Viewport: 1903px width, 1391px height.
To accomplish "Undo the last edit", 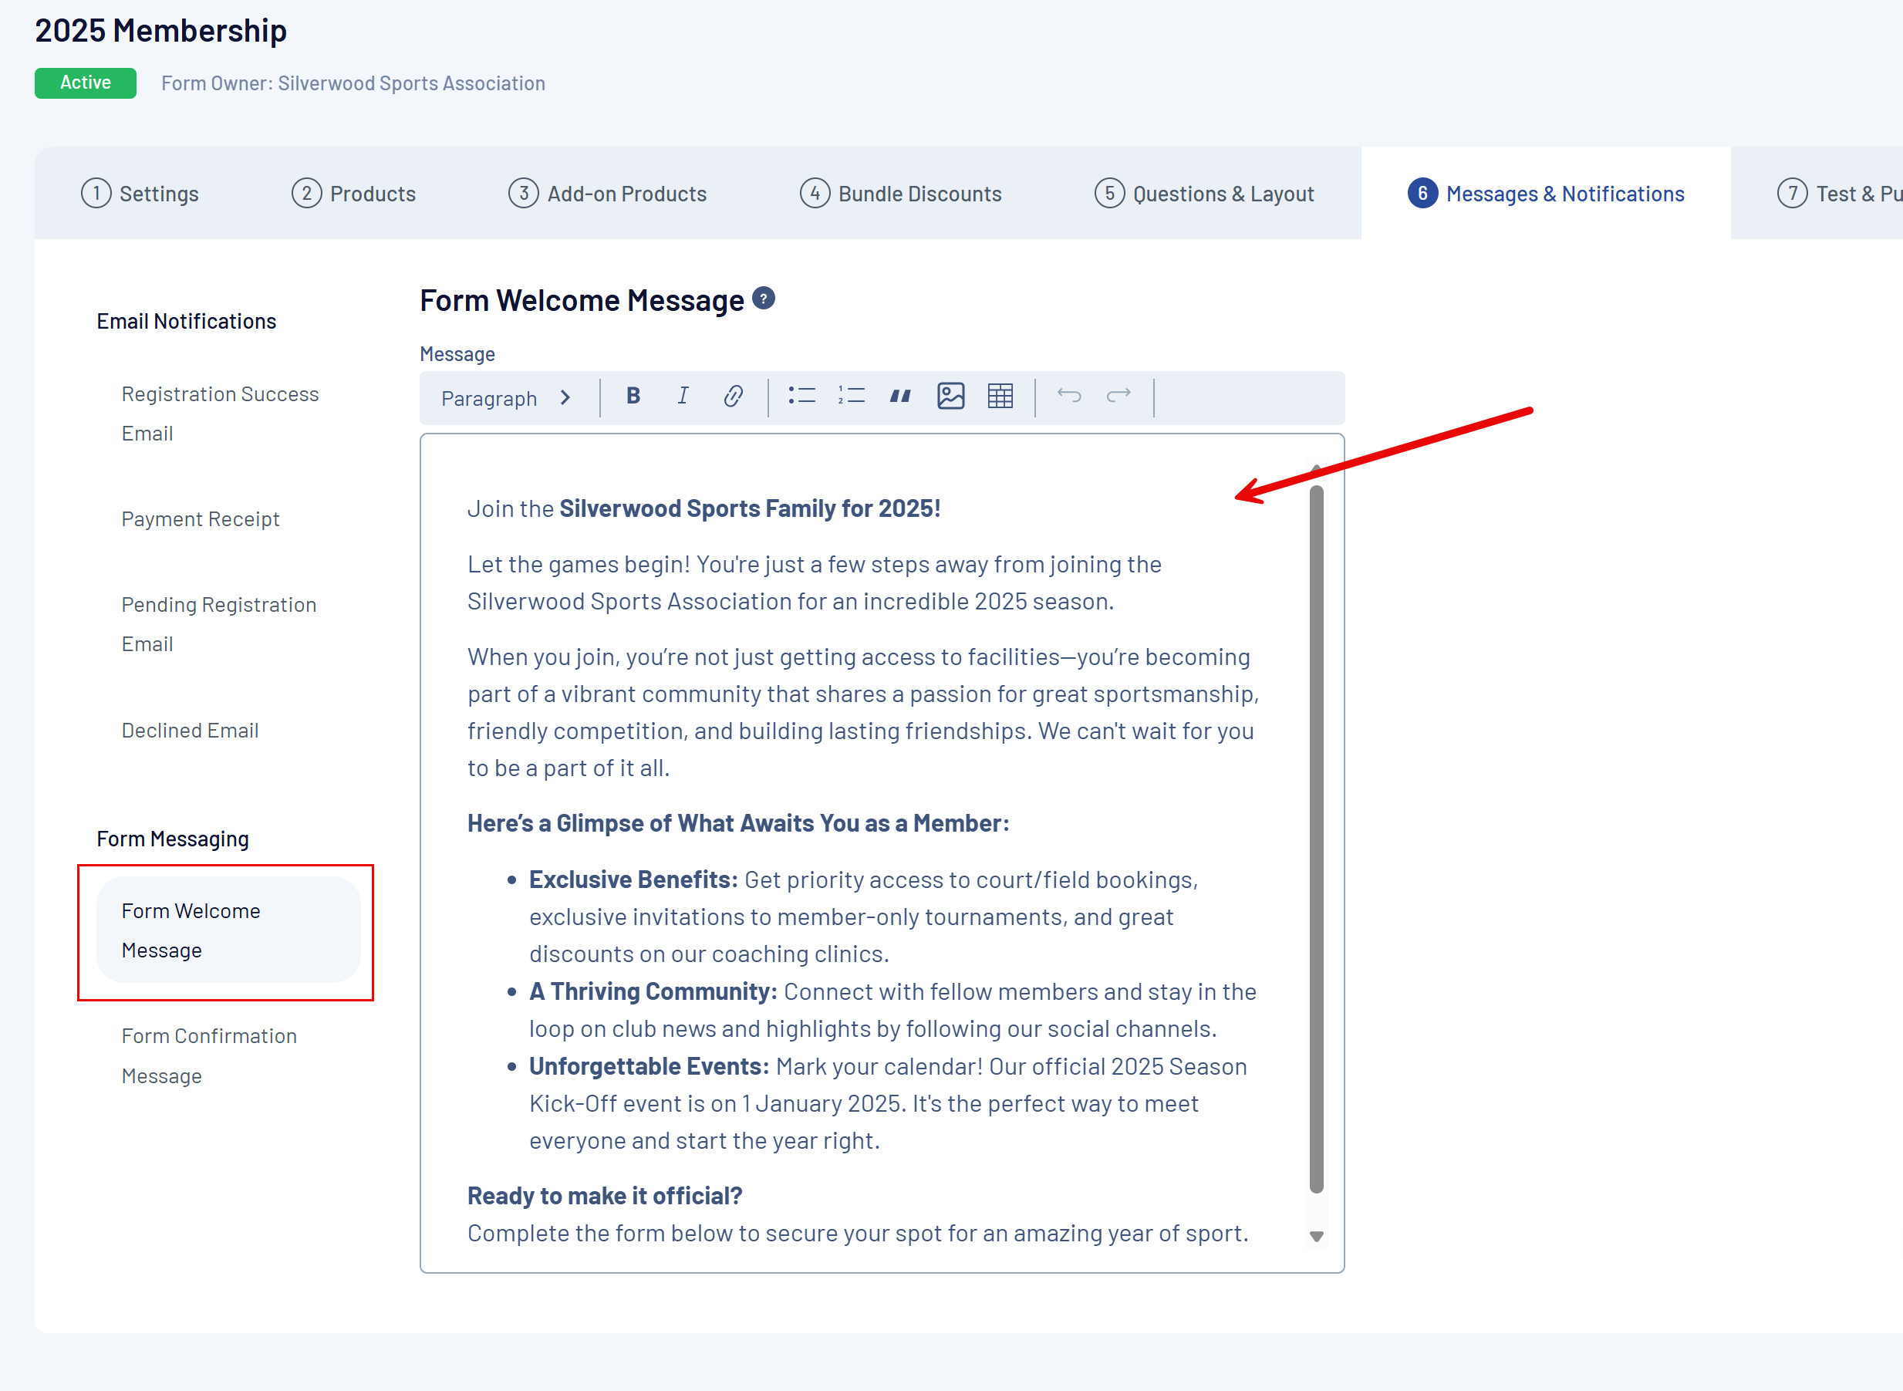I will pos(1069,396).
